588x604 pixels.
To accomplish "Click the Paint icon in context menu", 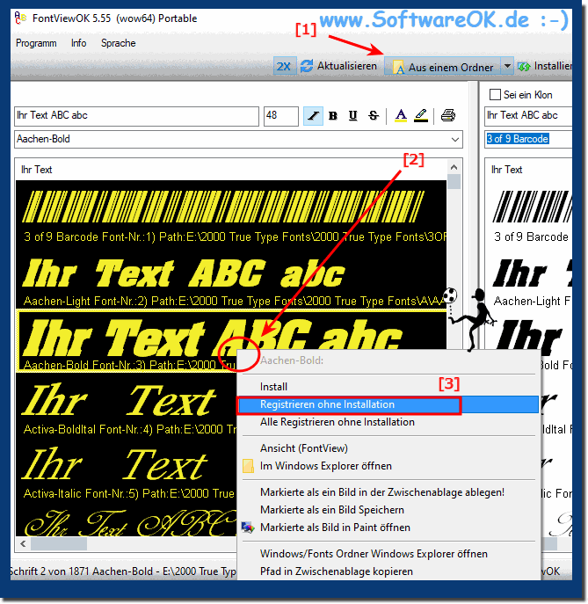I will [248, 528].
